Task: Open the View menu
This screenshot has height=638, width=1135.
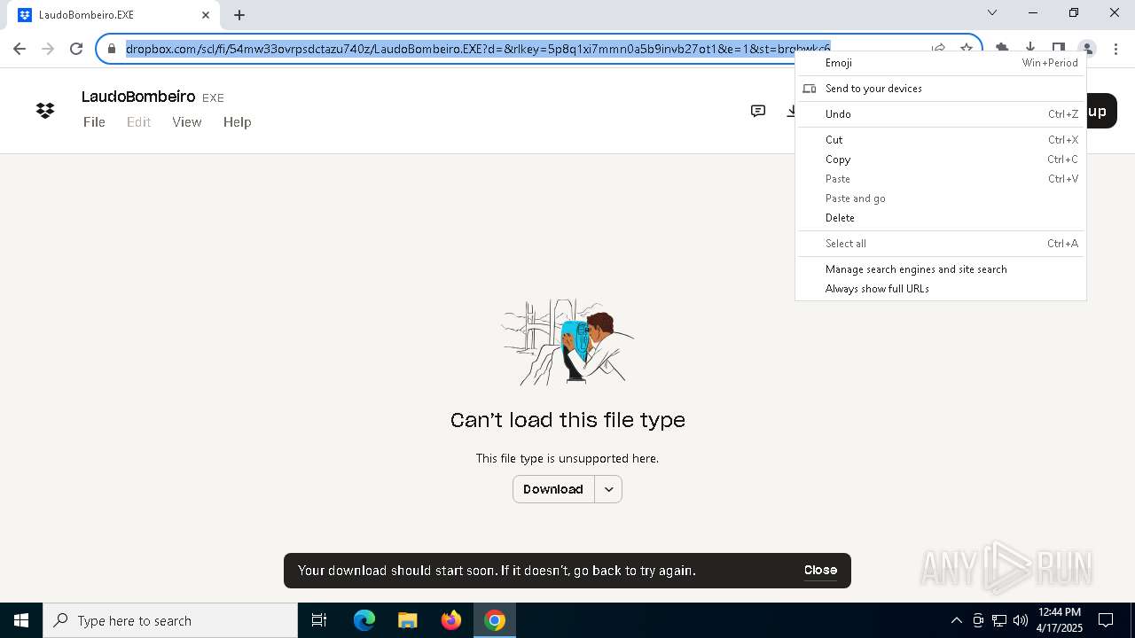Action: (187, 122)
